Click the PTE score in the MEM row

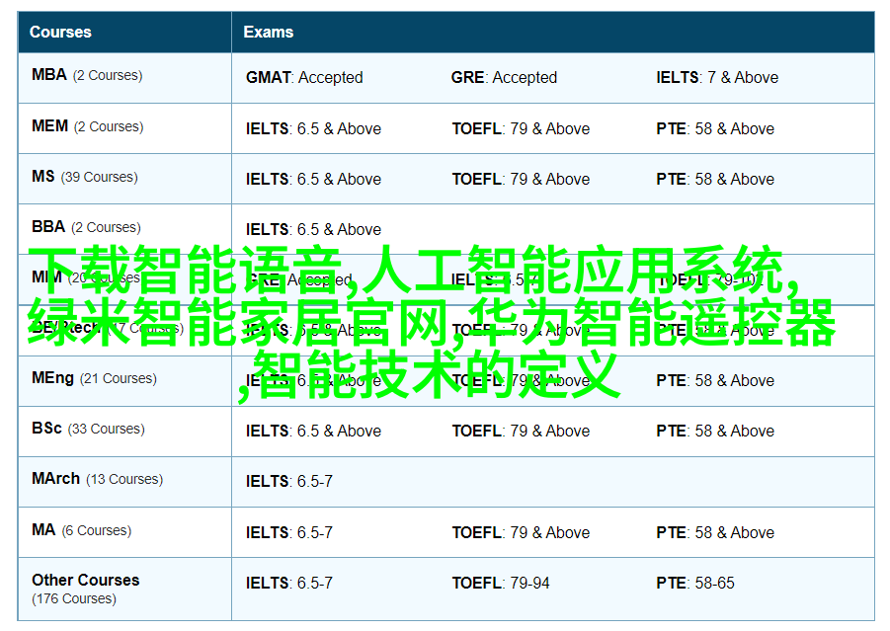pyautogui.click(x=715, y=128)
